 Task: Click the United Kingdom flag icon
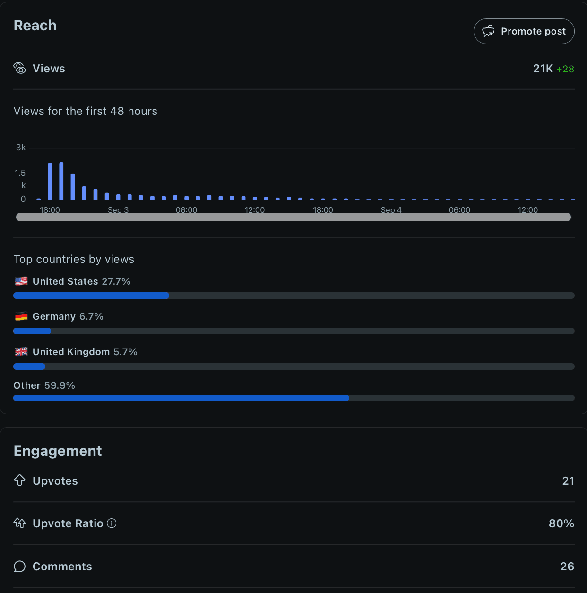(x=21, y=352)
